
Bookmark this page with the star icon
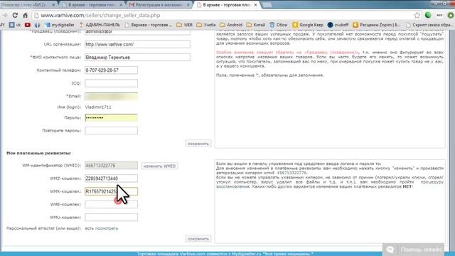tap(417, 15)
